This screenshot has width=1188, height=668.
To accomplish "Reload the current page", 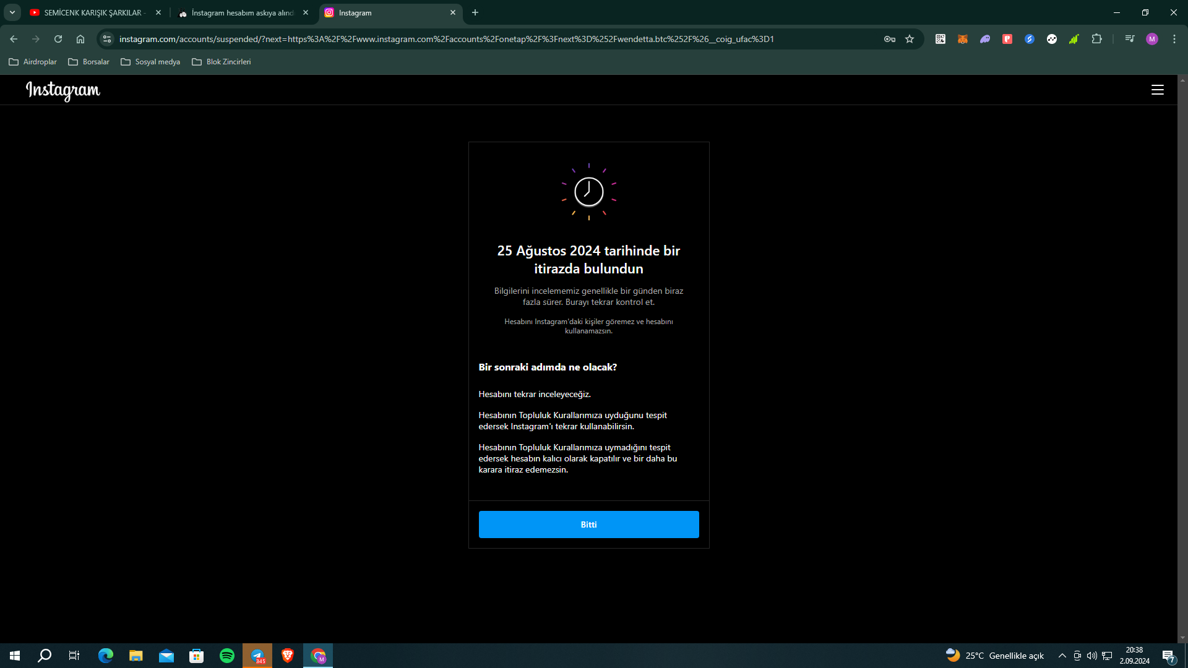I will 58,39.
